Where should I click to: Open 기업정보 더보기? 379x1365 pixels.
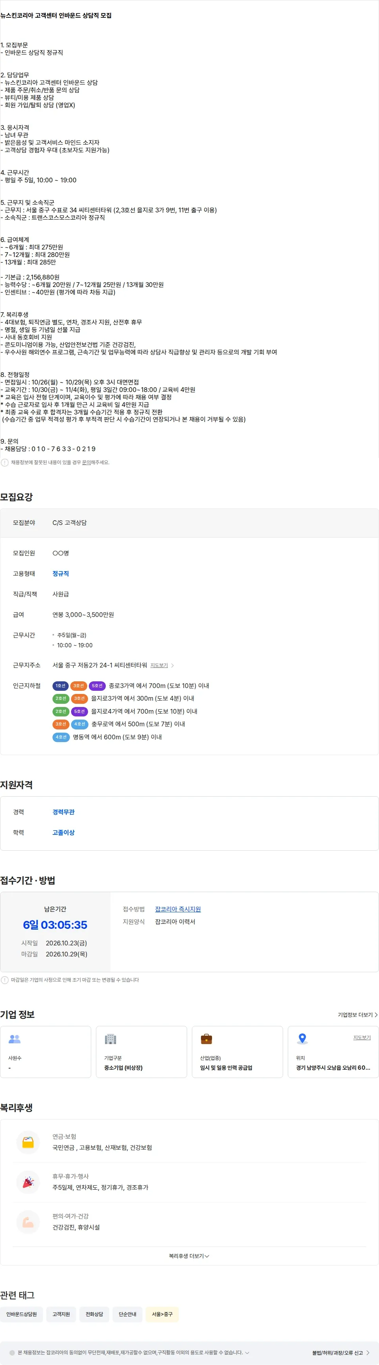point(358,1015)
